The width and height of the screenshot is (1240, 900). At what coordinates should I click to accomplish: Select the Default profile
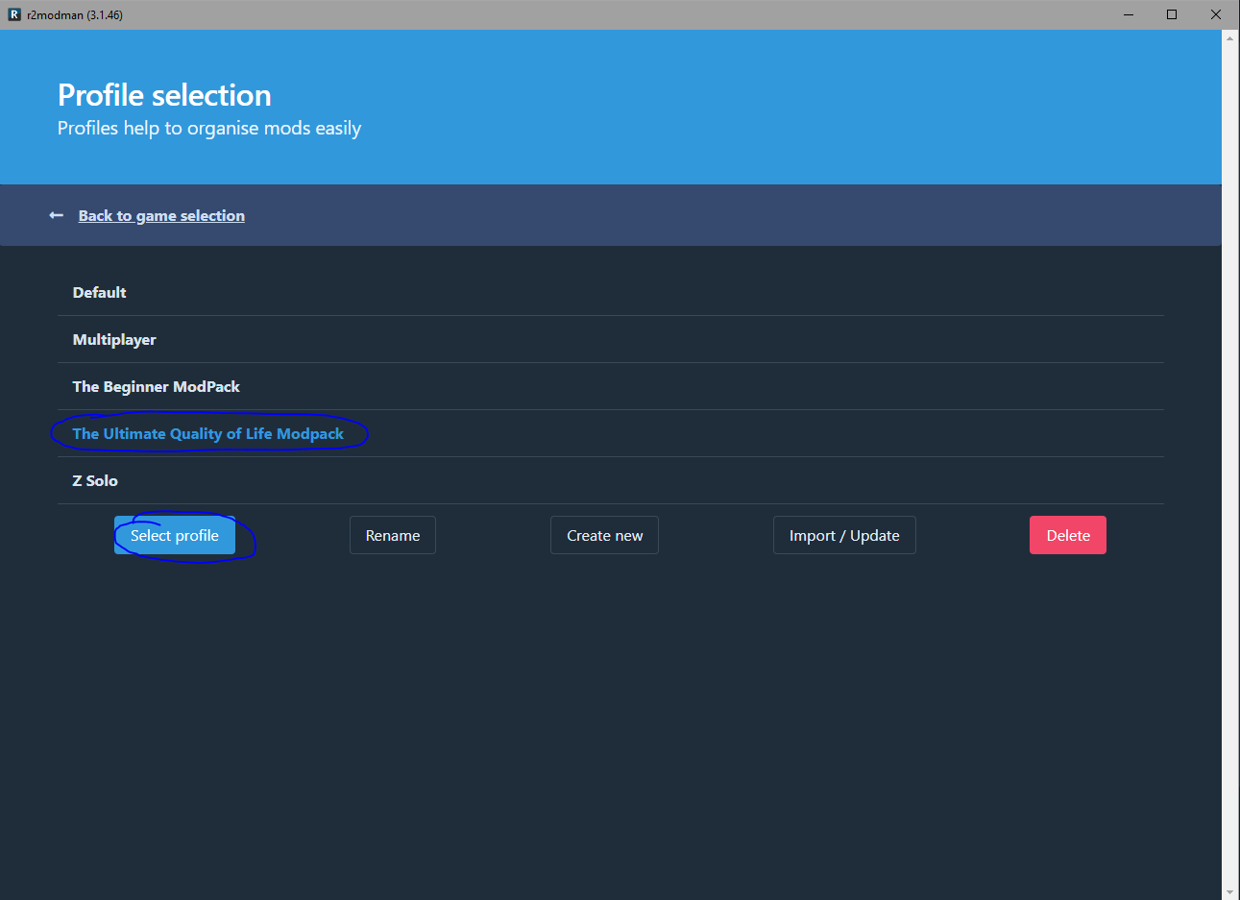[611, 292]
